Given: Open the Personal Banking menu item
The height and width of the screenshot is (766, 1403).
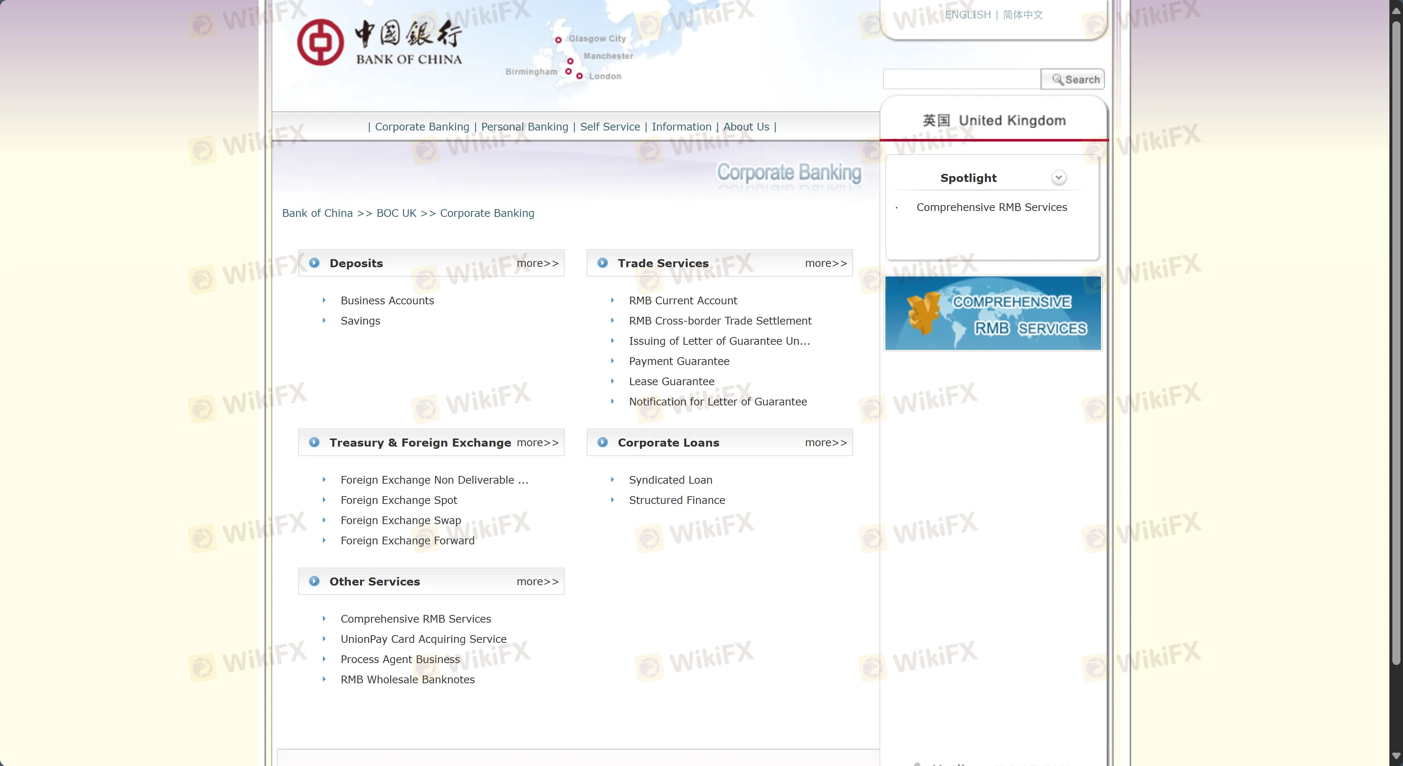Looking at the screenshot, I should coord(524,126).
